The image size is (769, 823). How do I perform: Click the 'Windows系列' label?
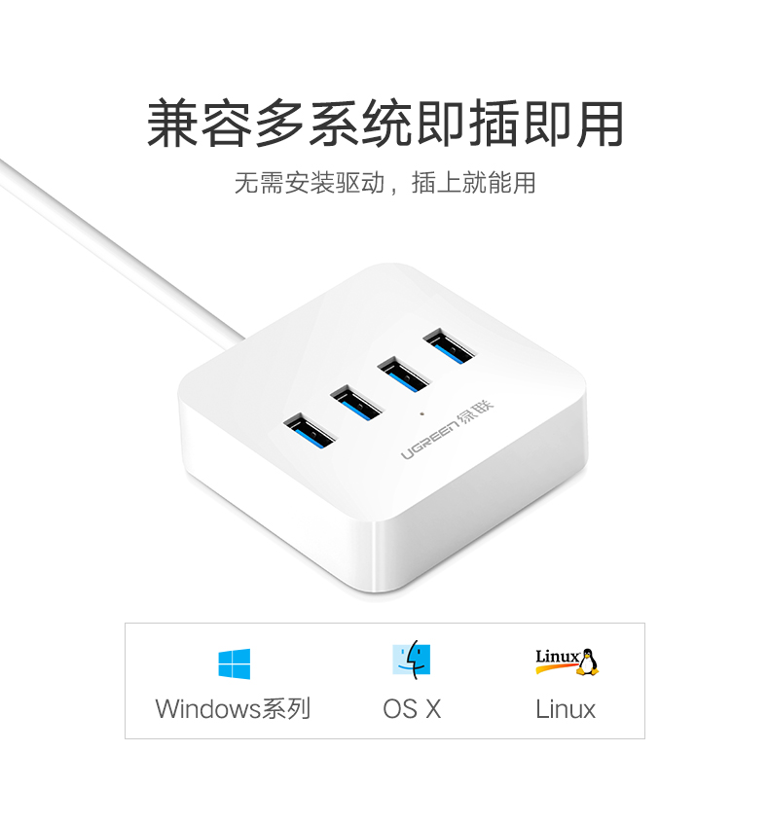point(234,708)
